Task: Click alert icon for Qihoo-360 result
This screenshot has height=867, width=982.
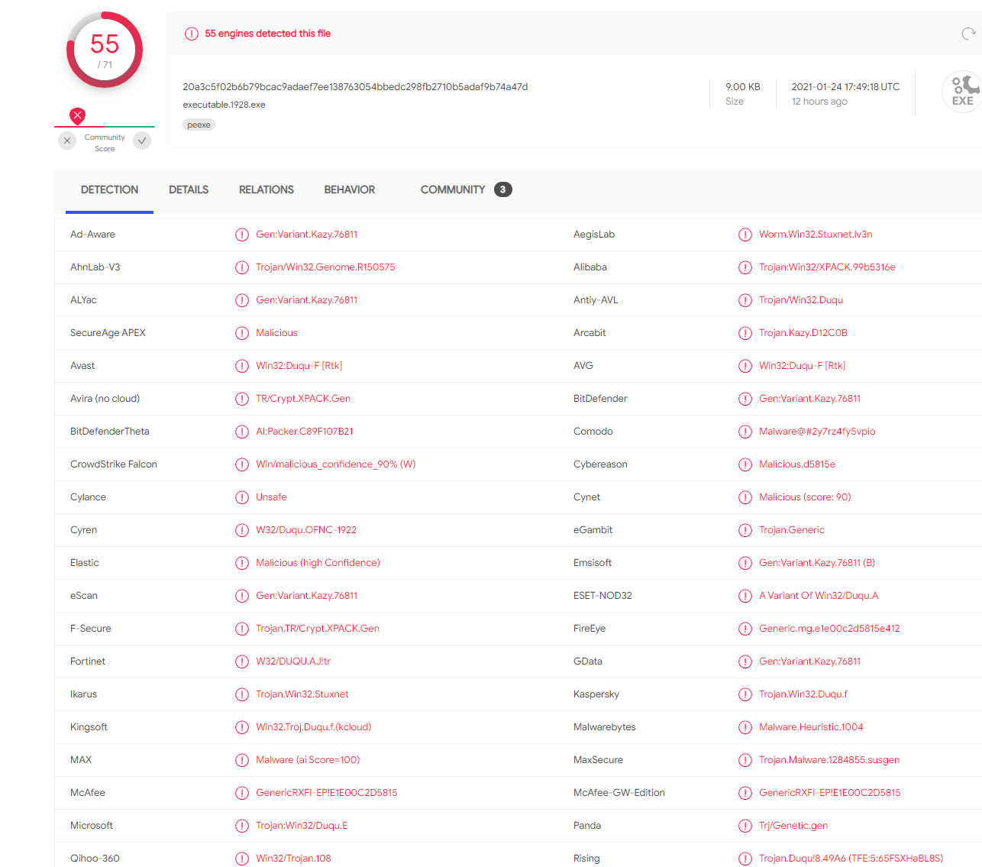Action: 242,859
